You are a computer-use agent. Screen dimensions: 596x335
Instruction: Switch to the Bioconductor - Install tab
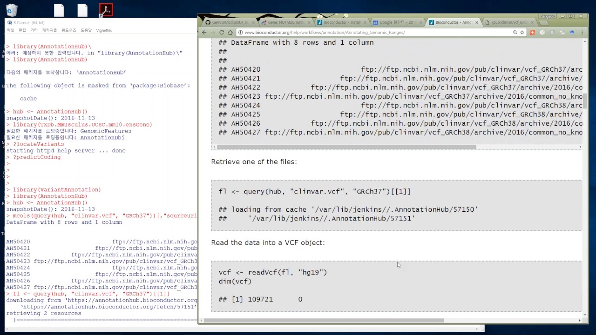(342, 22)
